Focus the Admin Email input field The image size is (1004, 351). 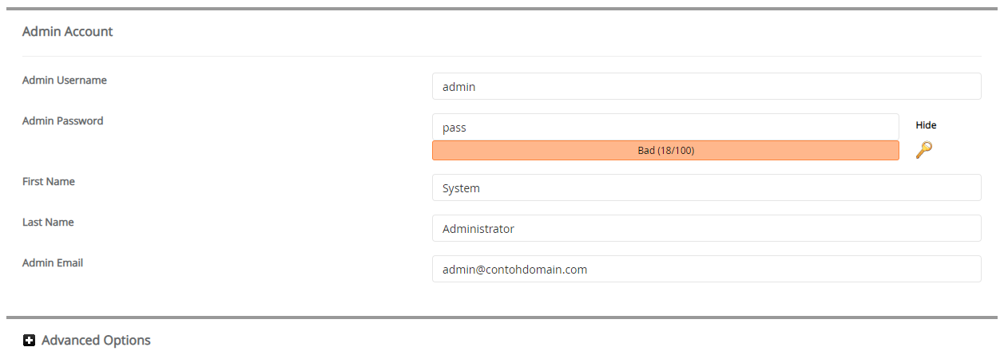click(x=706, y=270)
